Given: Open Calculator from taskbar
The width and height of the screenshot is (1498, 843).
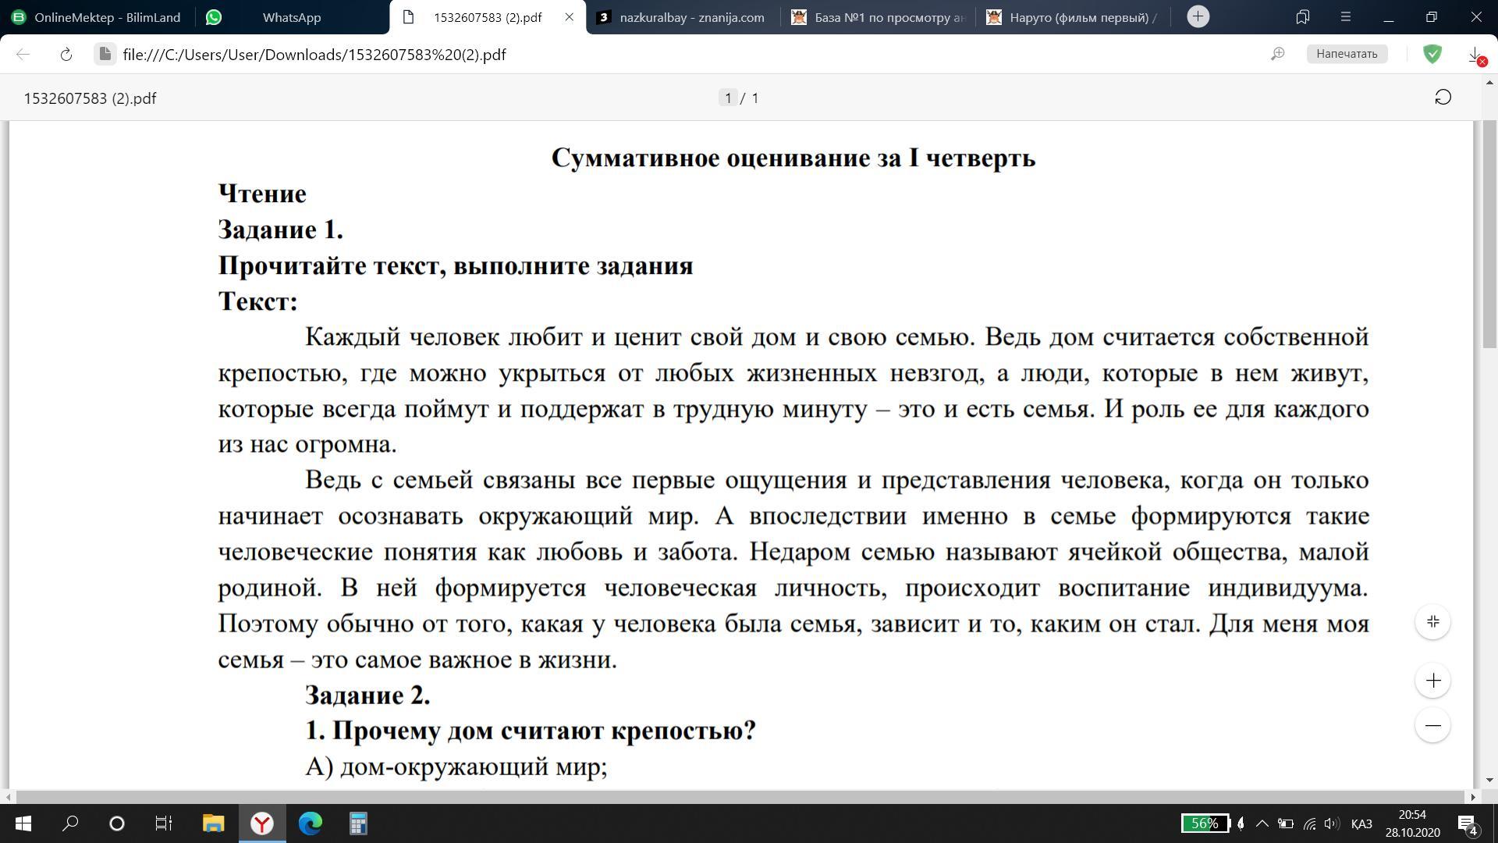Looking at the screenshot, I should click(358, 823).
